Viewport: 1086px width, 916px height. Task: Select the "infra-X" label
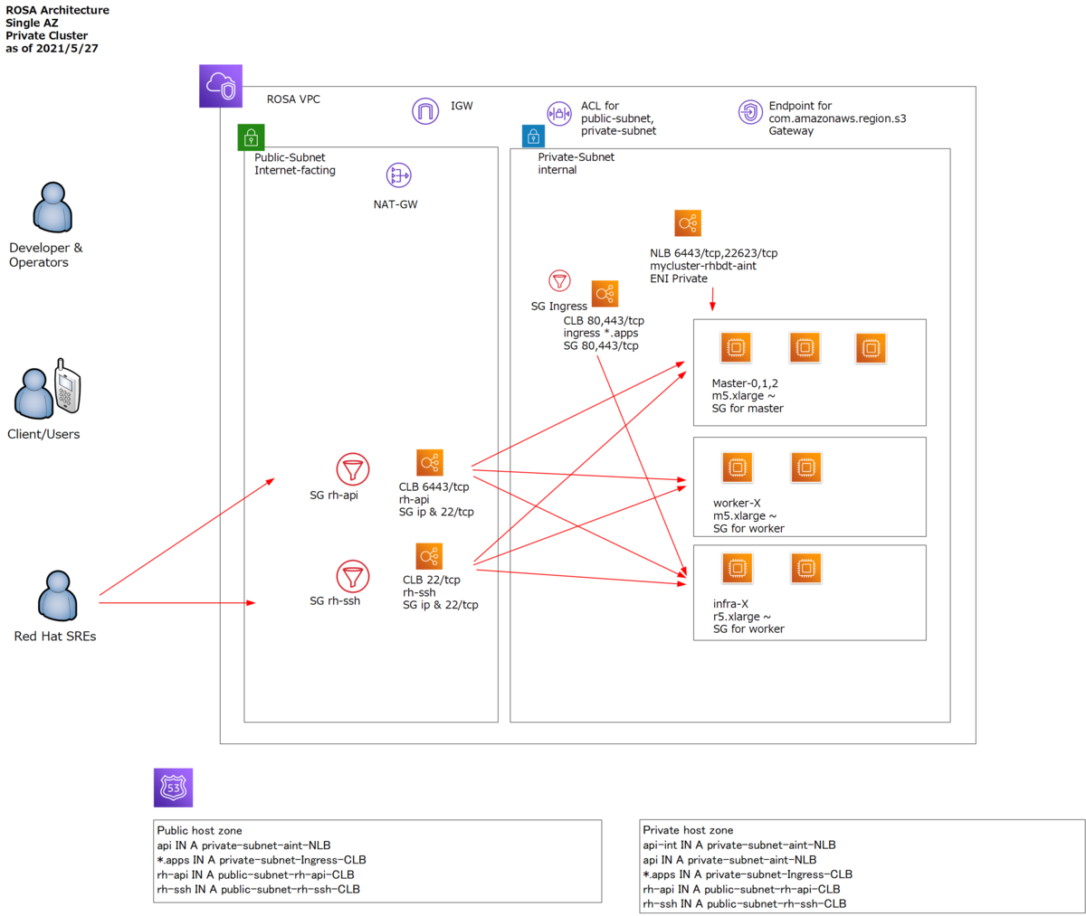click(x=731, y=604)
